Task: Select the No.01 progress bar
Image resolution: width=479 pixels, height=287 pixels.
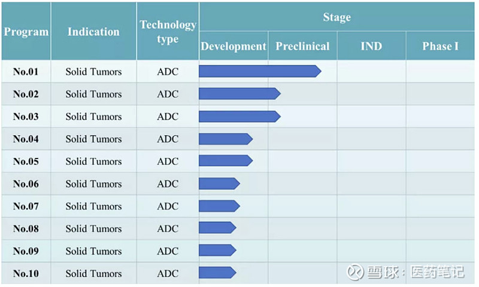Action: (x=259, y=72)
